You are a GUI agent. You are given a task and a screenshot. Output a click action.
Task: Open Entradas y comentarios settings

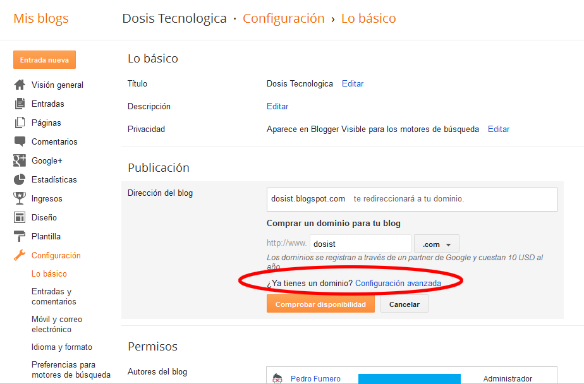[54, 297]
